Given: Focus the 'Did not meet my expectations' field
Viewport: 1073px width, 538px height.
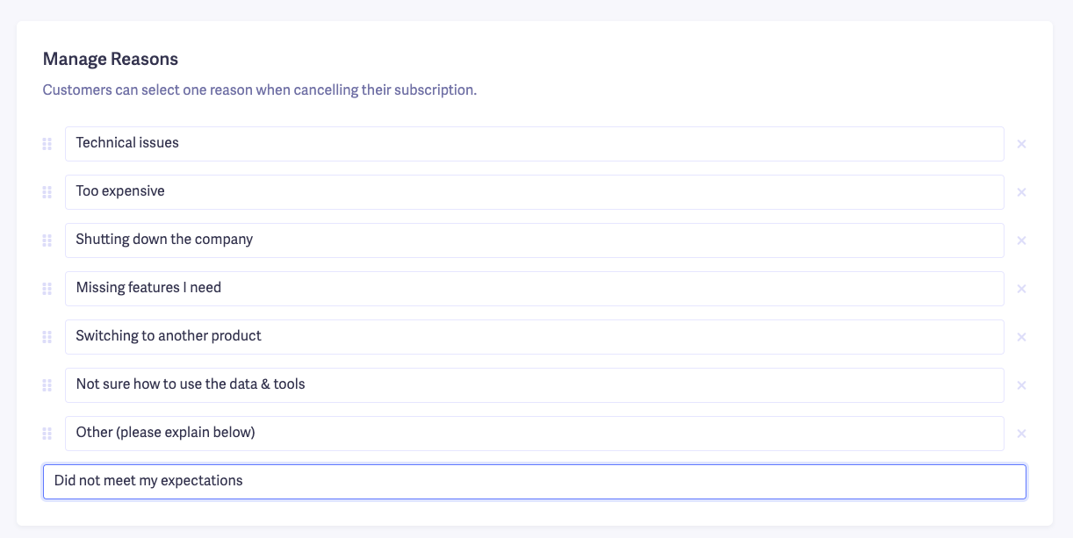Looking at the screenshot, I should [534, 481].
